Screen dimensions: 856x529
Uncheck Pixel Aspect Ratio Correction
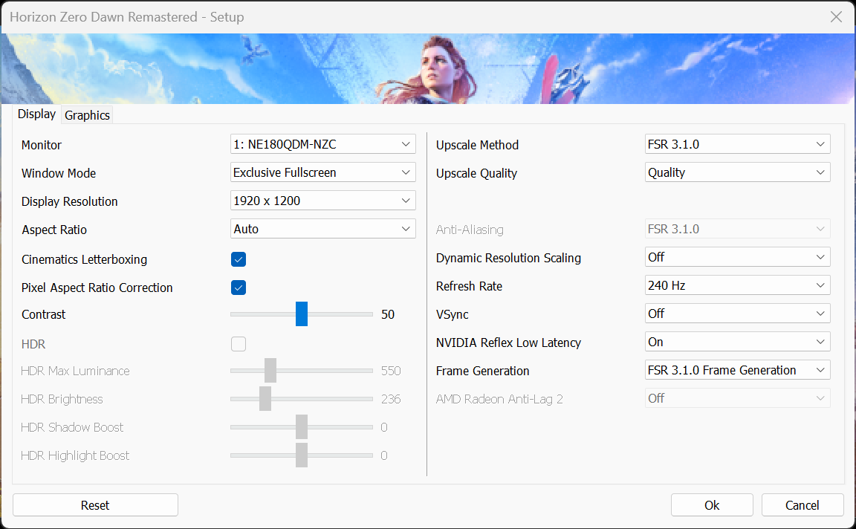(x=239, y=288)
